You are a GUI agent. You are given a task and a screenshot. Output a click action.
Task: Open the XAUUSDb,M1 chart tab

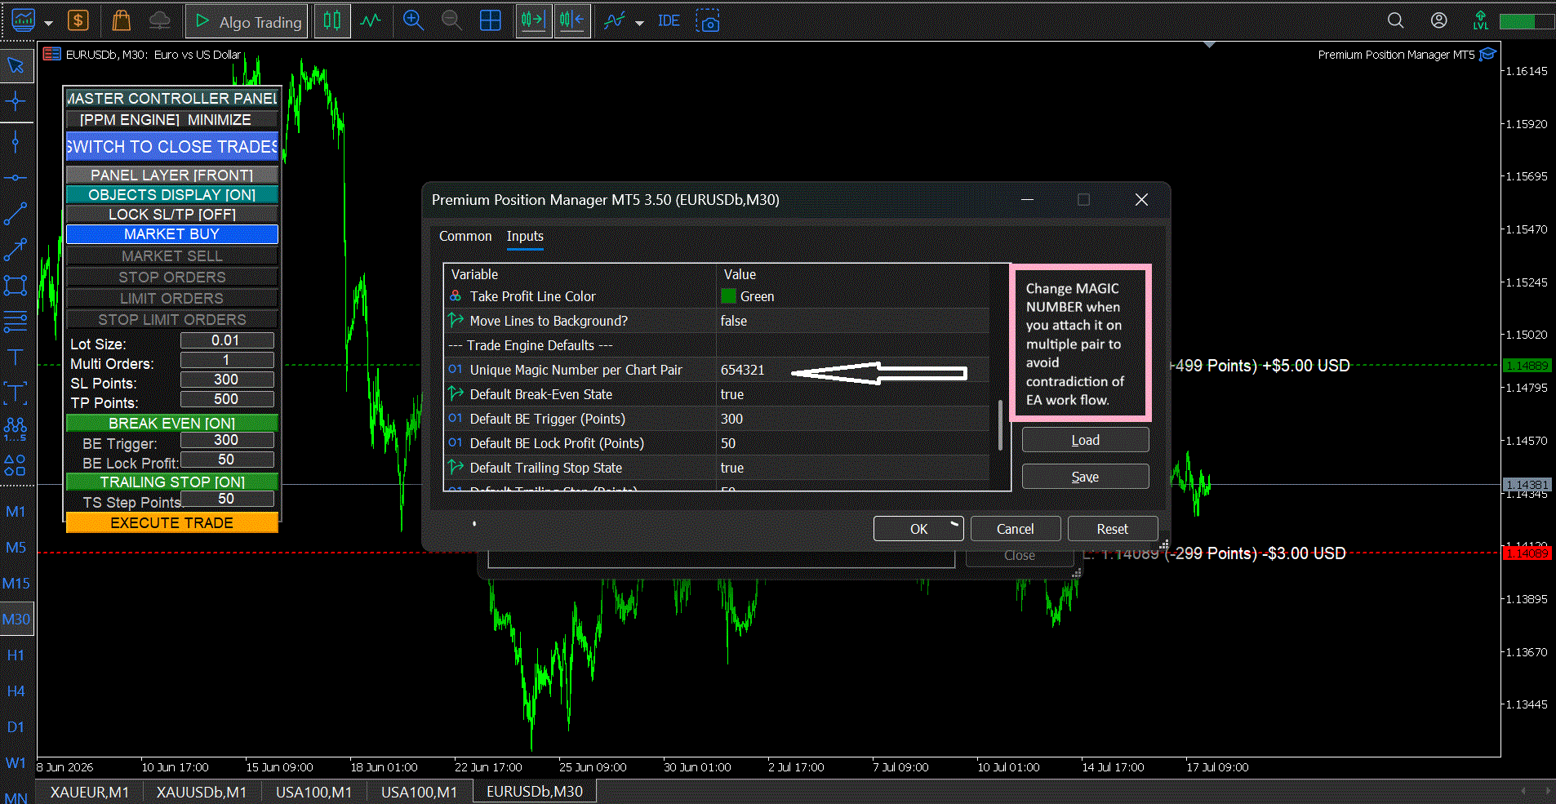click(201, 792)
